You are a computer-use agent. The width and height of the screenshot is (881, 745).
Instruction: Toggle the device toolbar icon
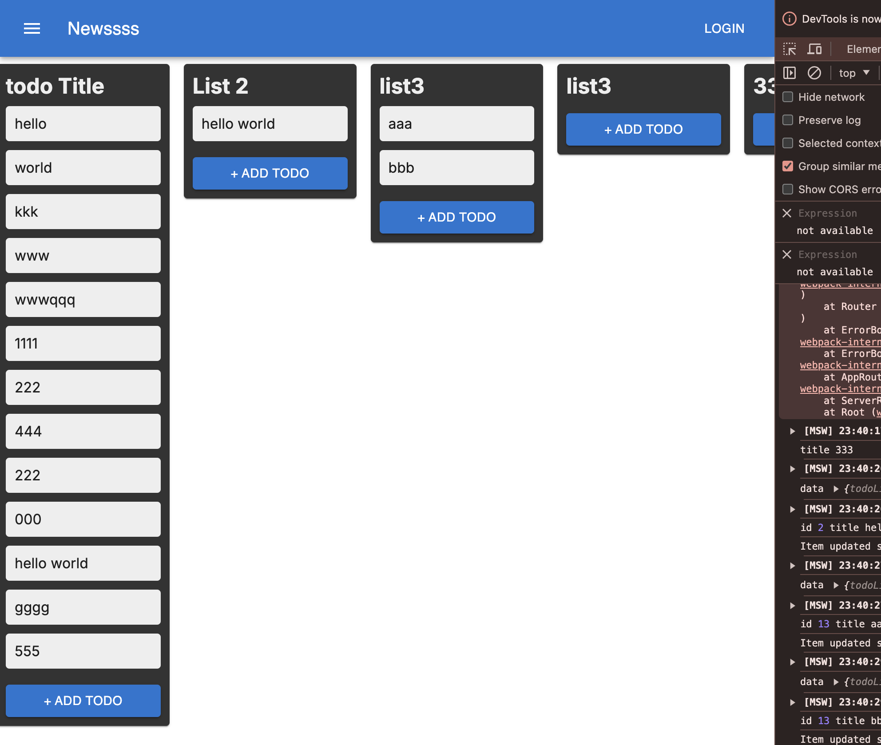(814, 49)
